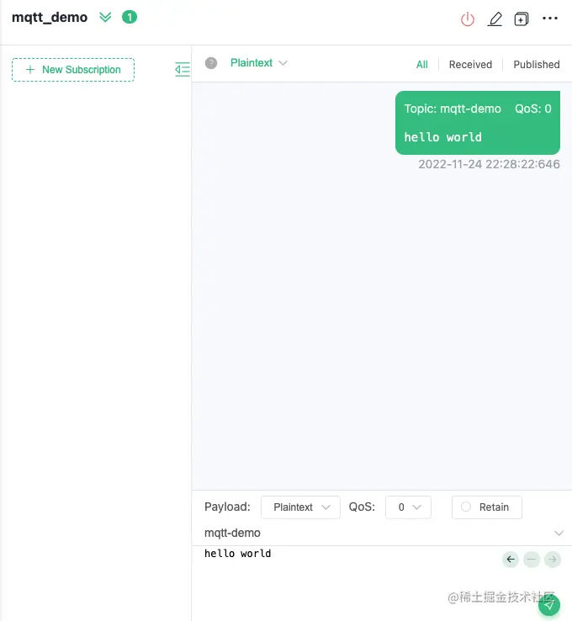Click the mqtt-demo topic input field

click(376, 533)
